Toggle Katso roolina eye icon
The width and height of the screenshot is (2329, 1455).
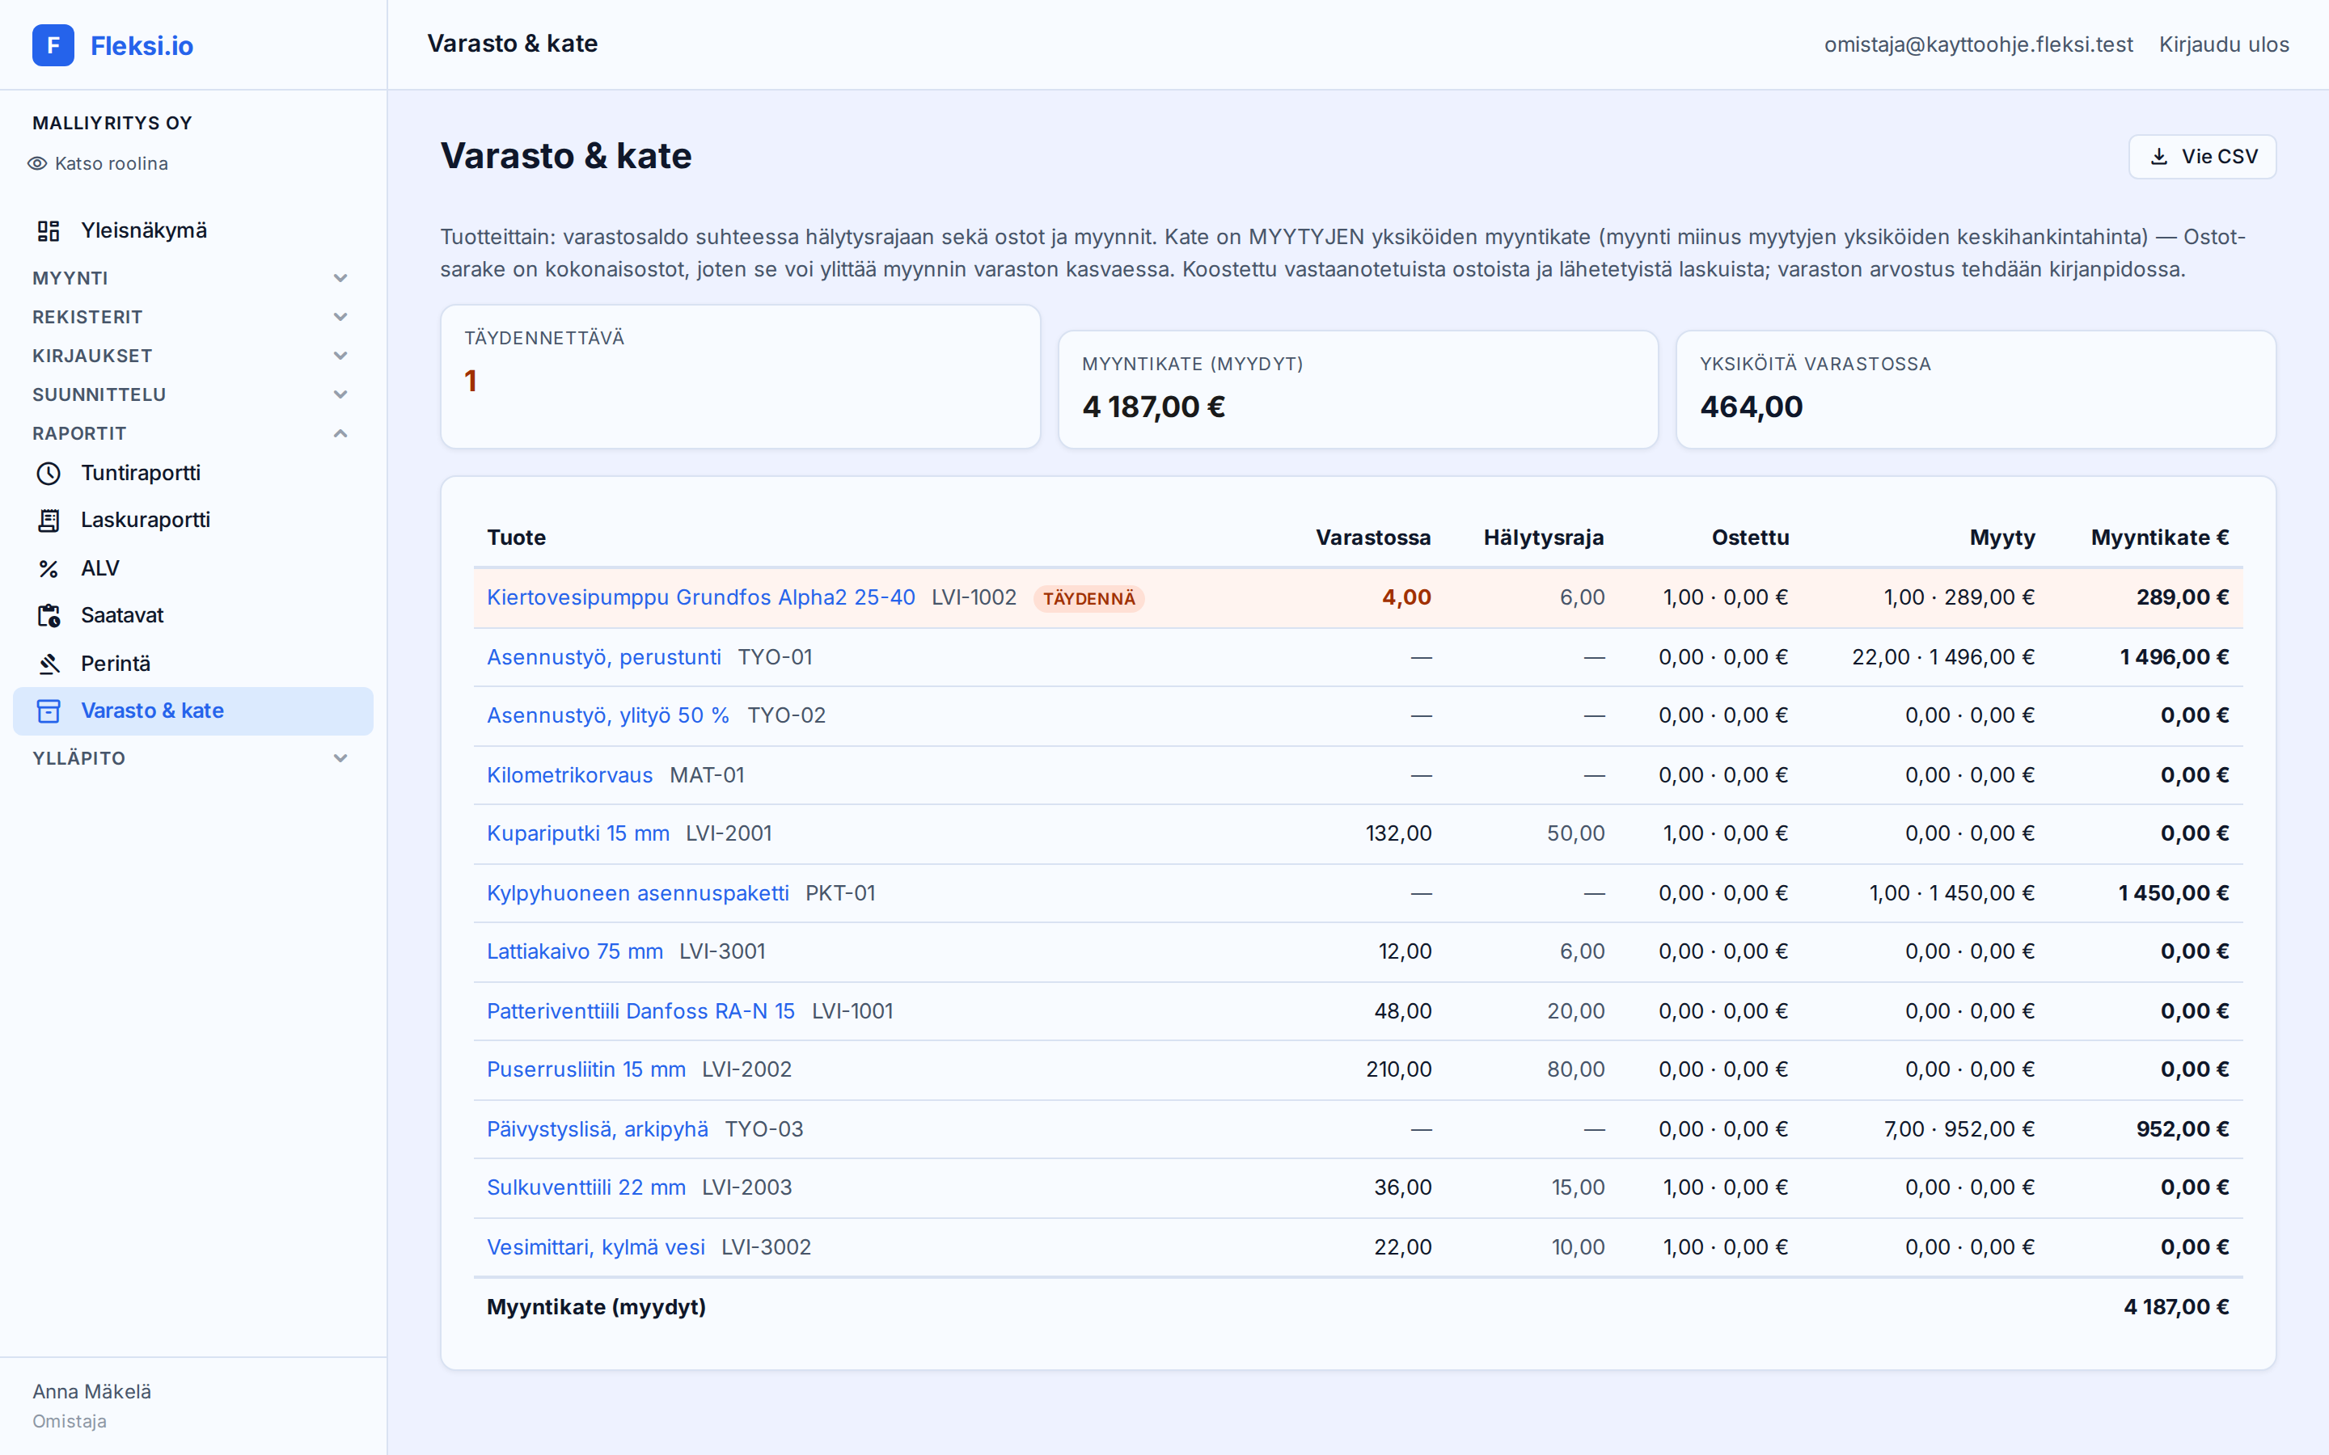click(37, 163)
